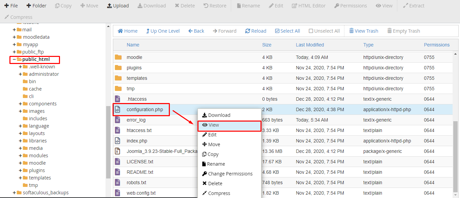
Task: Delete files using the Delete toolbar icon
Action: pyautogui.click(x=185, y=5)
